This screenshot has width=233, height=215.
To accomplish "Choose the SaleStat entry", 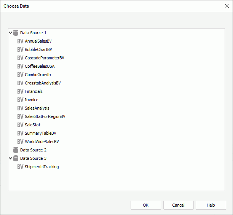I will click(32, 125).
